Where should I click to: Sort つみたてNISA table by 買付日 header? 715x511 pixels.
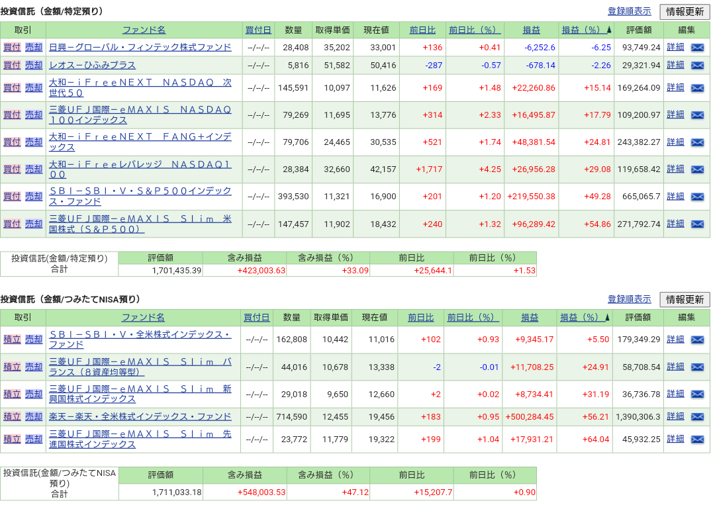pyautogui.click(x=256, y=317)
